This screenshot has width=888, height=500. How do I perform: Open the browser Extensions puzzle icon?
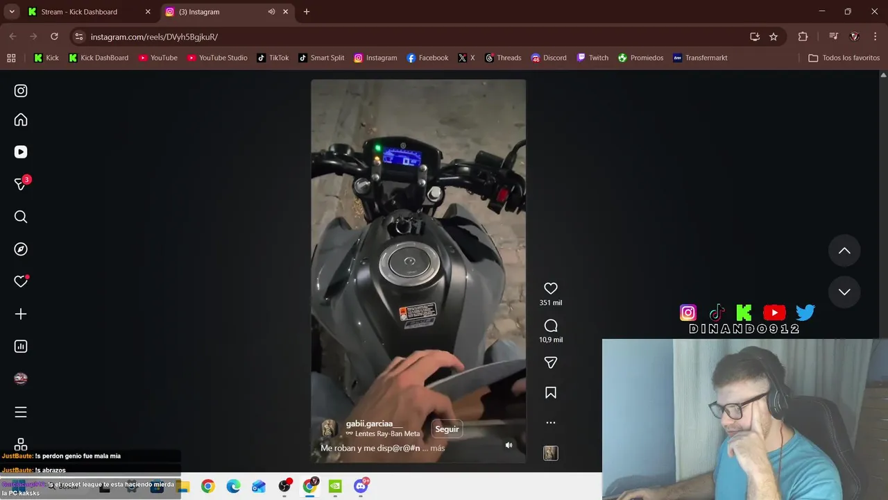[803, 37]
